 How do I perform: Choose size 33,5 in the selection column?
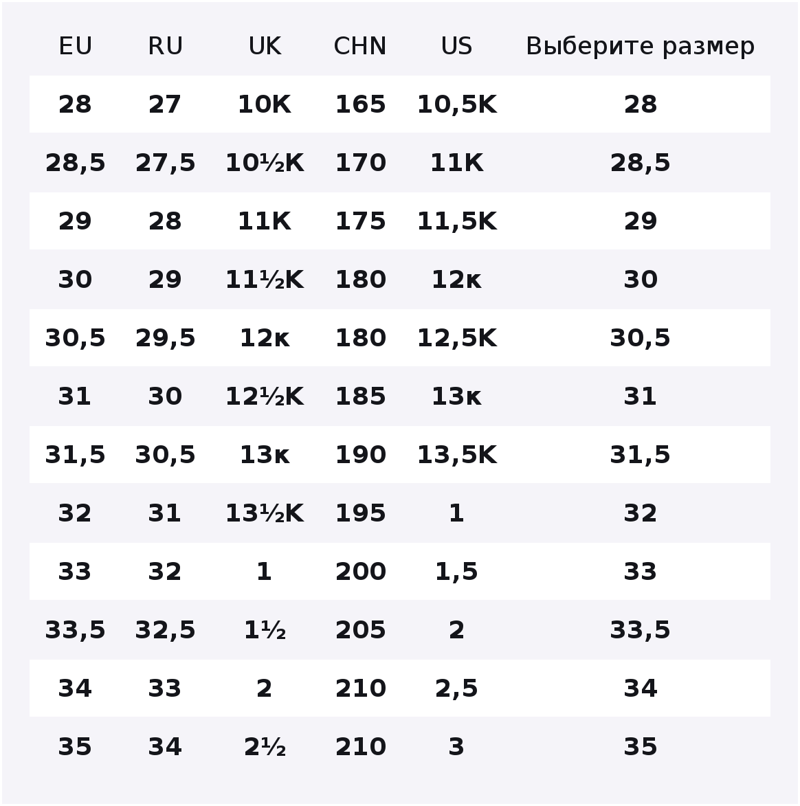click(x=640, y=630)
